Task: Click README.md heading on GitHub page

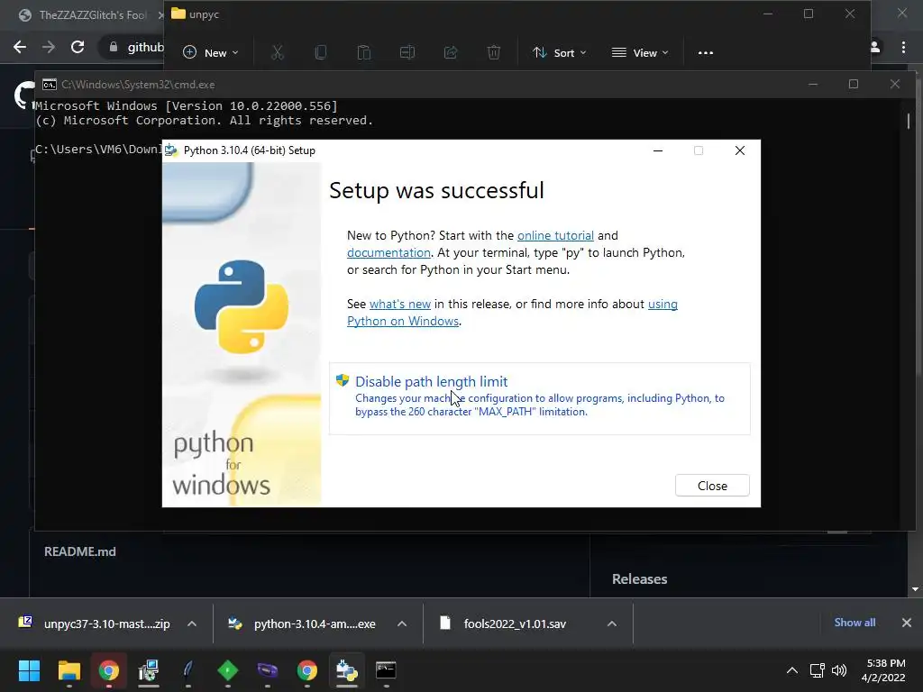Action: (80, 552)
